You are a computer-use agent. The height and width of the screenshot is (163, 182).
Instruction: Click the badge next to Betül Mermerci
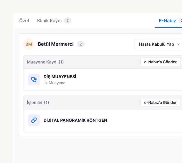[81, 44]
